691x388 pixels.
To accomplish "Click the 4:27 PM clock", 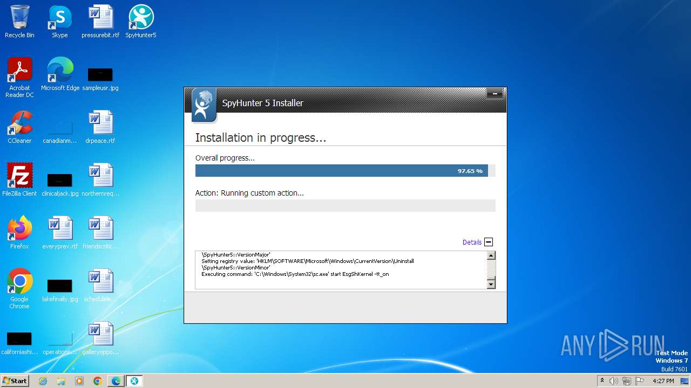I will [663, 381].
